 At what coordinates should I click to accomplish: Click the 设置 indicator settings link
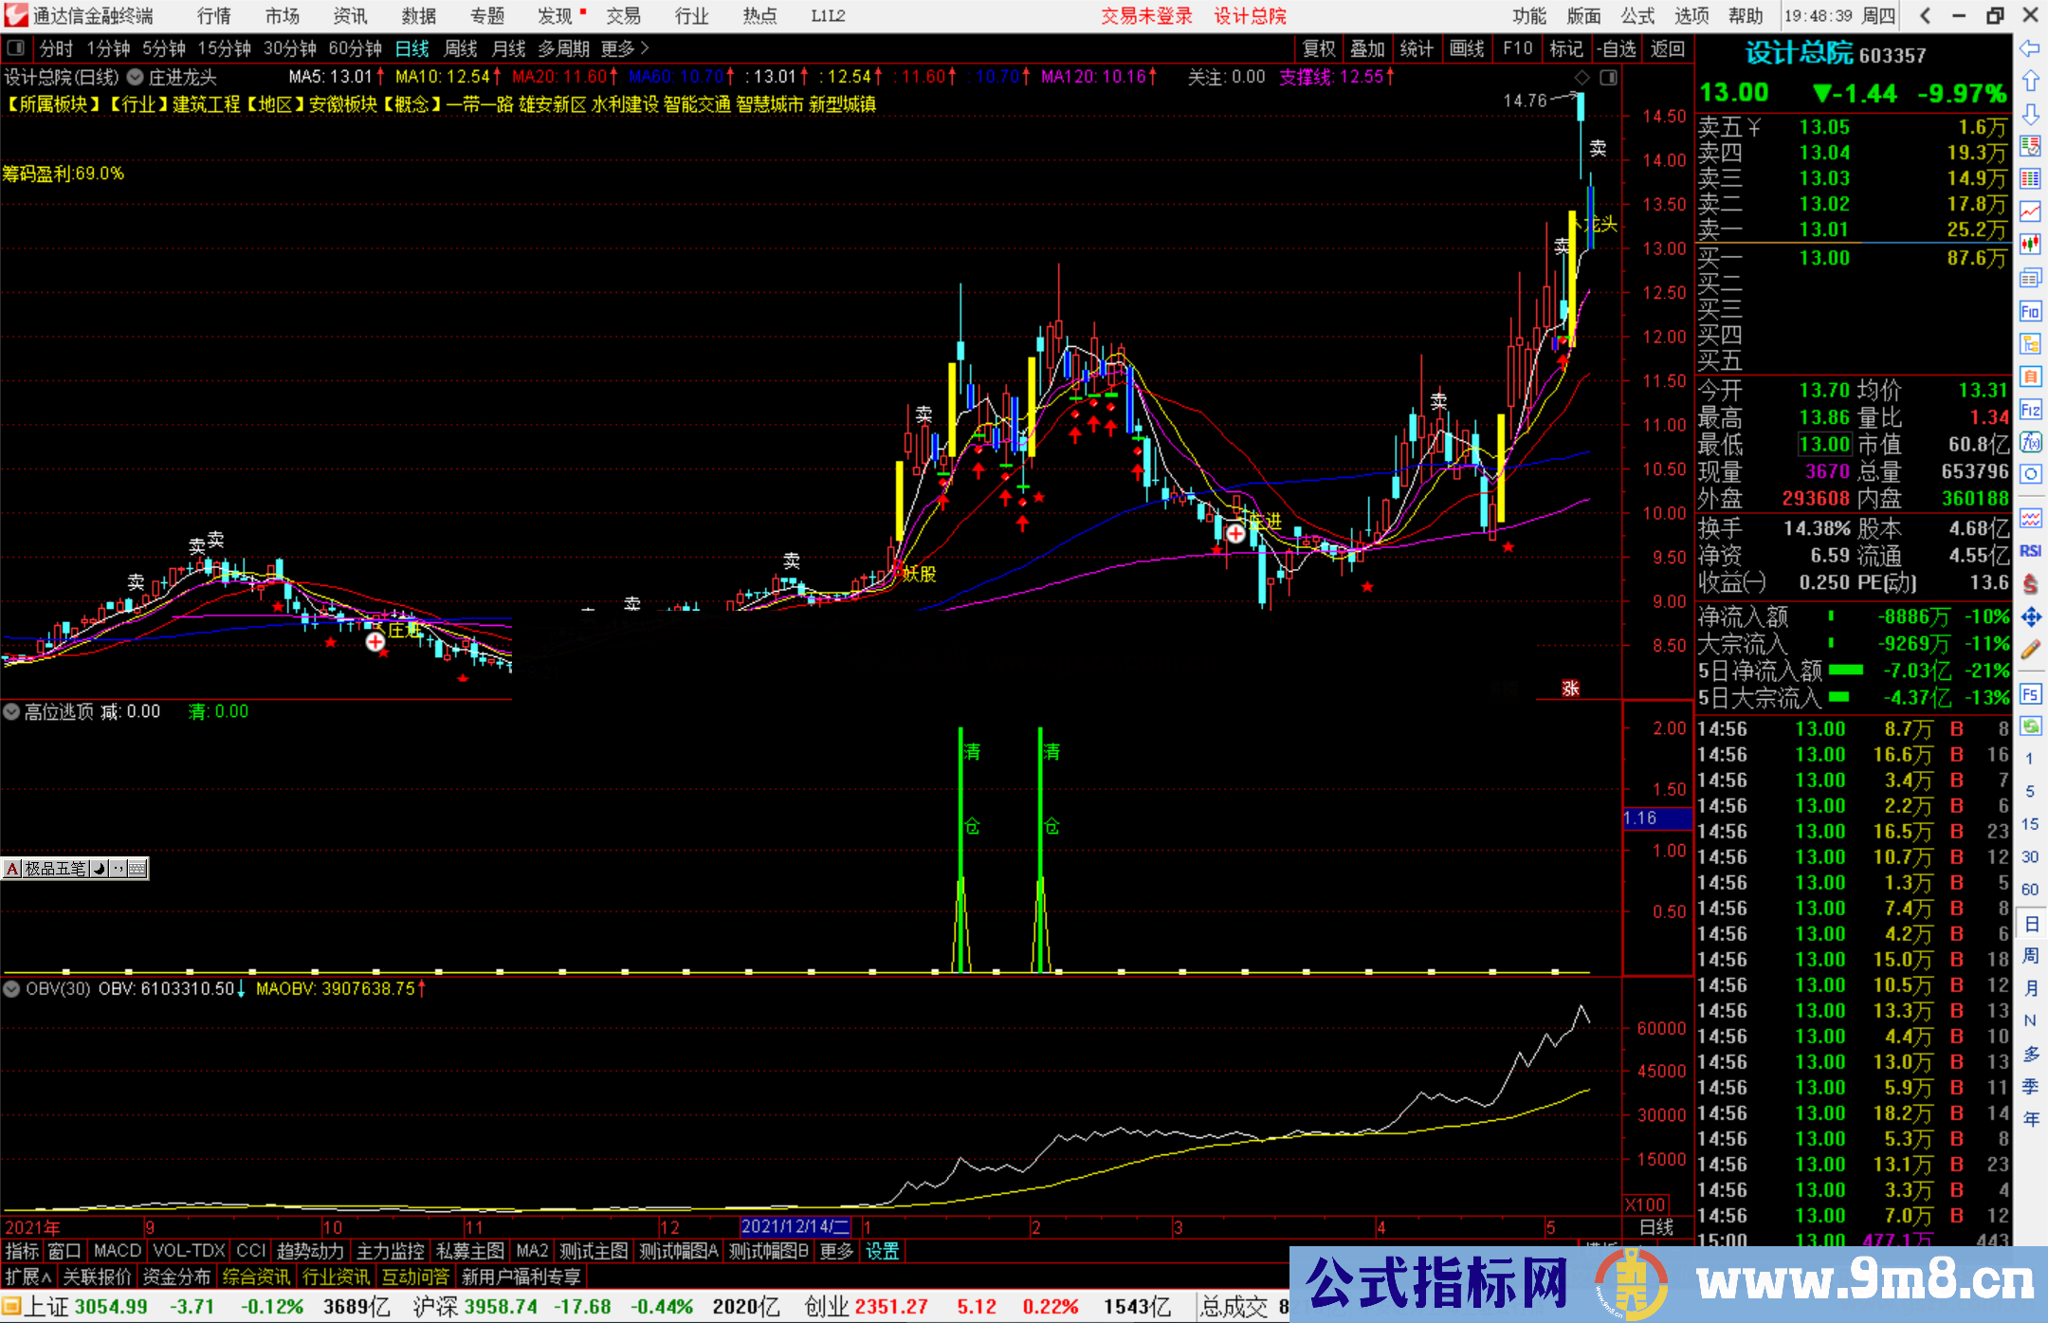point(882,1251)
